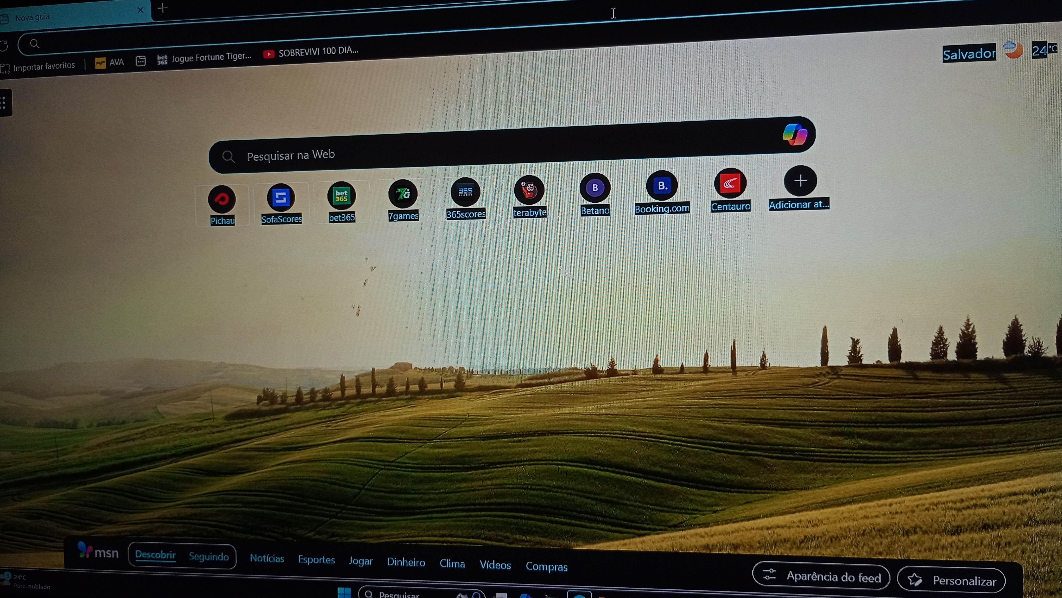The height and width of the screenshot is (598, 1062).
Task: Open the Vídeos section
Action: point(495,565)
